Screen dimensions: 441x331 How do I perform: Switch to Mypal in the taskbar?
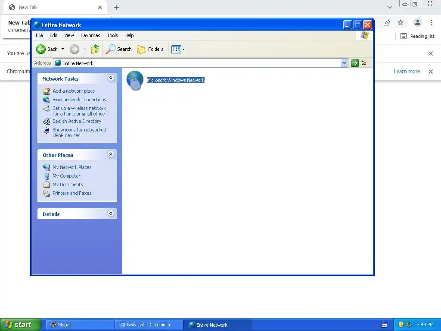pos(79,325)
